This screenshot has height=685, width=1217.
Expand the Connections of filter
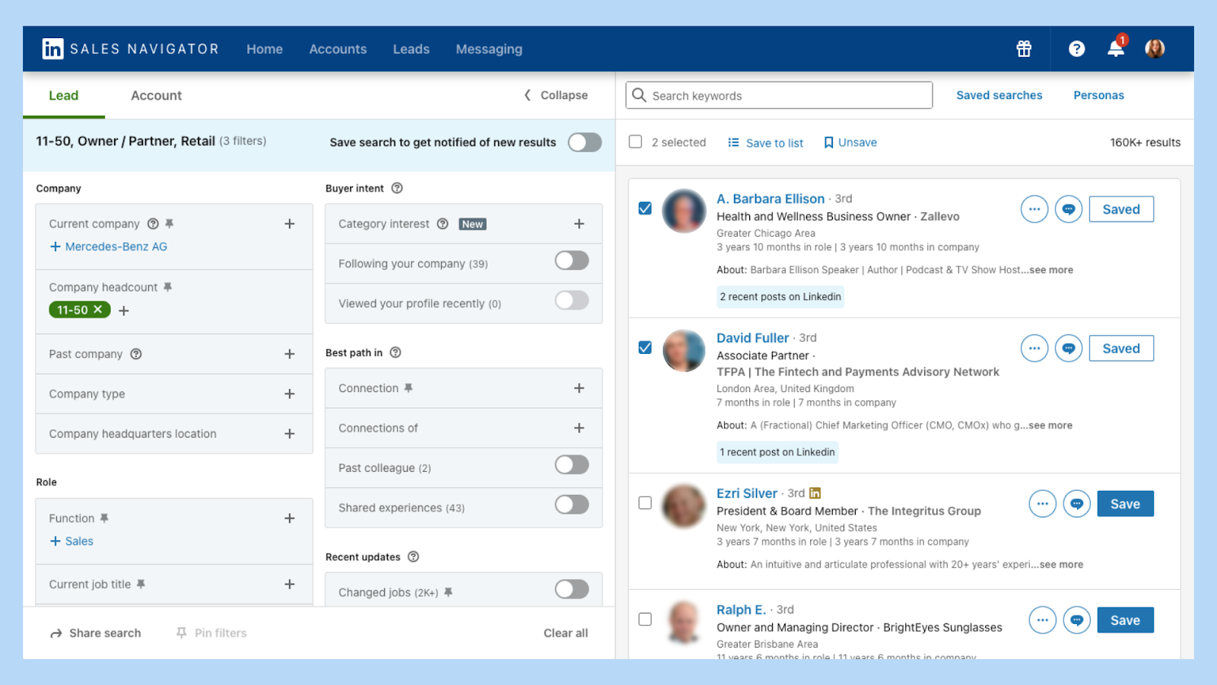point(579,428)
